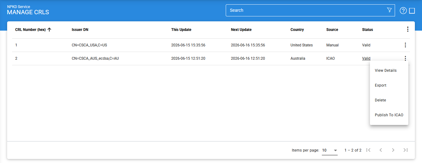Screen dimensions: 422x163
Task: Sort by Status column header
Action: click(x=367, y=30)
